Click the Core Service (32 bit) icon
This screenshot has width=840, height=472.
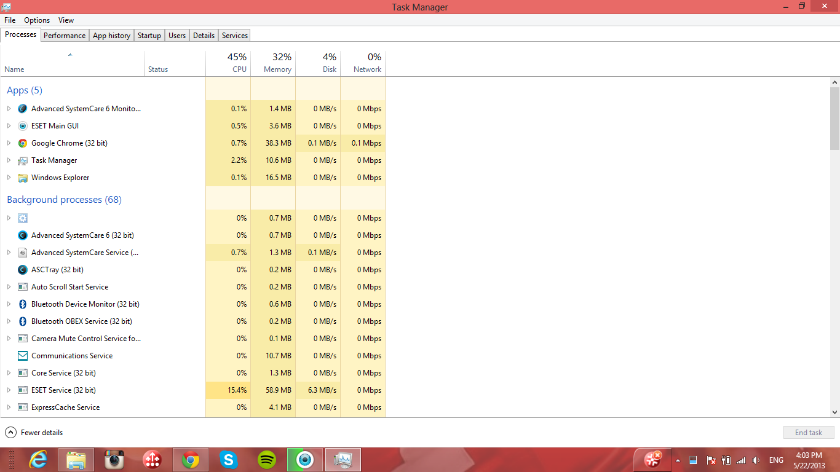(23, 373)
